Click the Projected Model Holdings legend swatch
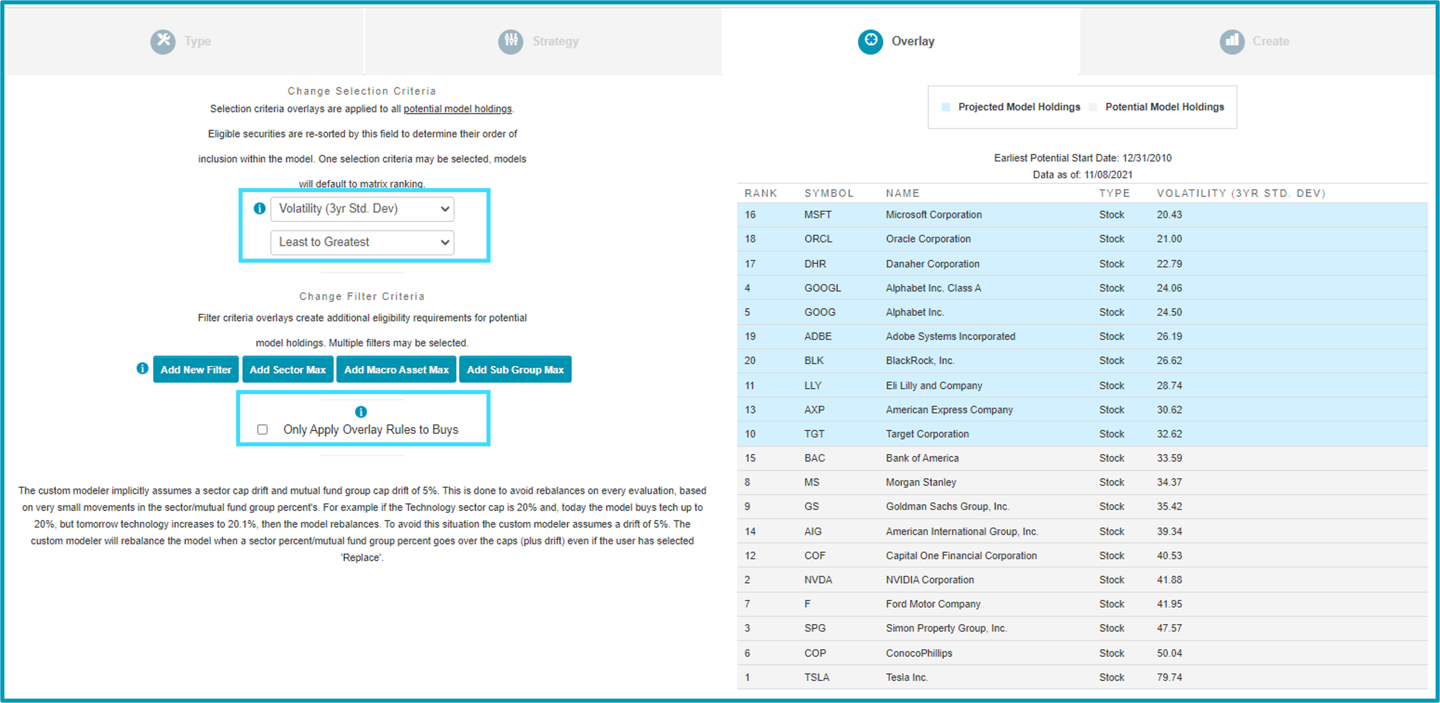This screenshot has width=1440, height=703. [945, 107]
